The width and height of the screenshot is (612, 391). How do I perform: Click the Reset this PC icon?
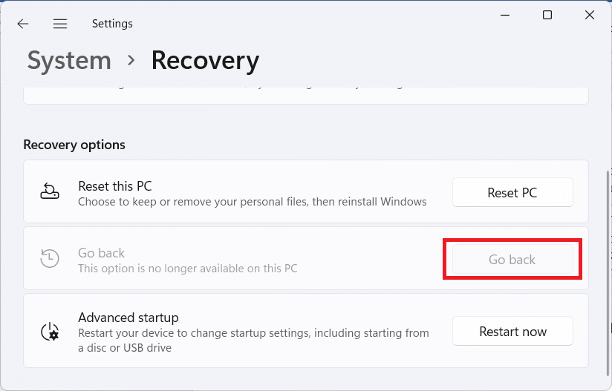coord(49,192)
